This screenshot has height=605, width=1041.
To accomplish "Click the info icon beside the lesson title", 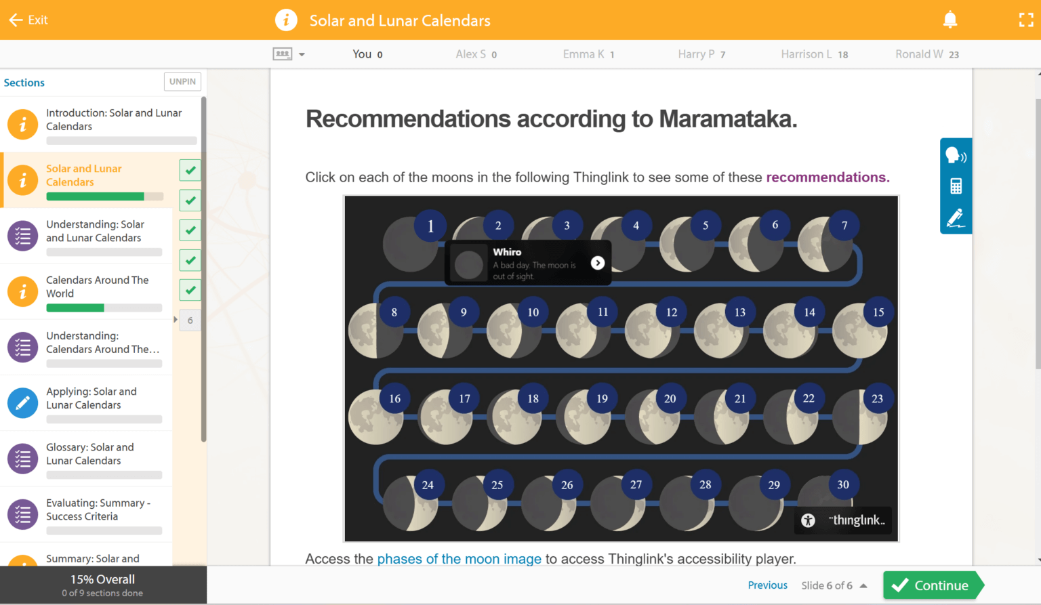I will tap(286, 20).
